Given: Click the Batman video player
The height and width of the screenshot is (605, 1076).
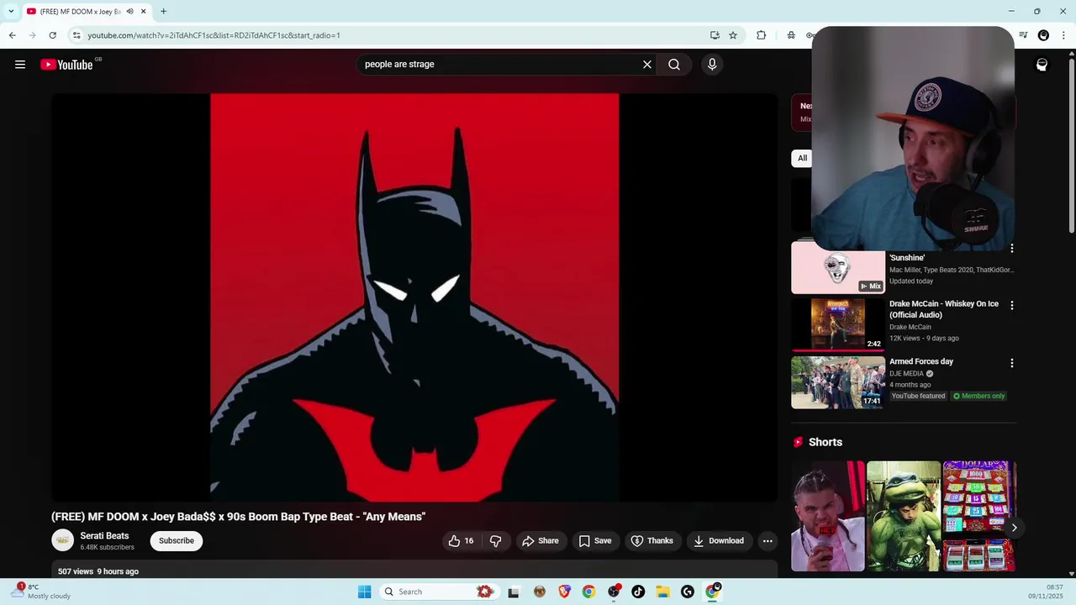Looking at the screenshot, I should 414,297.
